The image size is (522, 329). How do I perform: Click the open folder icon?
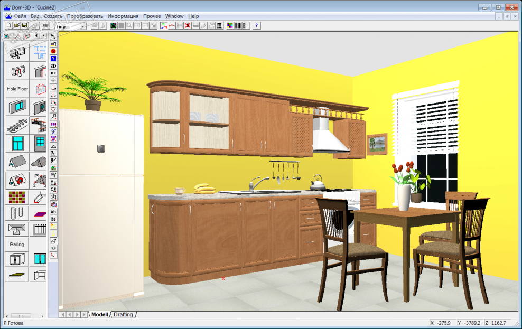[x=17, y=25]
